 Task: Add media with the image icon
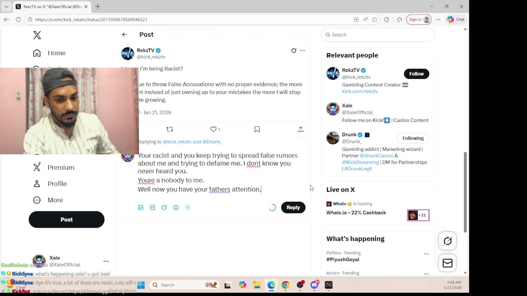click(141, 208)
